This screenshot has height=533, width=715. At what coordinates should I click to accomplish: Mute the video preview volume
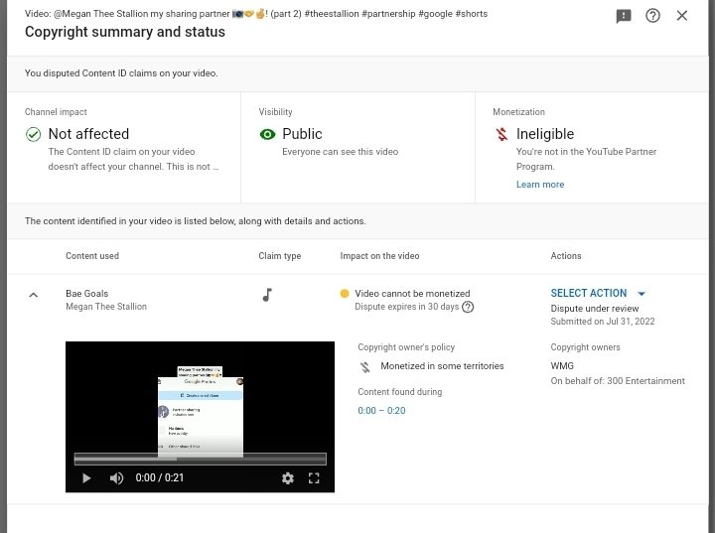tap(116, 477)
